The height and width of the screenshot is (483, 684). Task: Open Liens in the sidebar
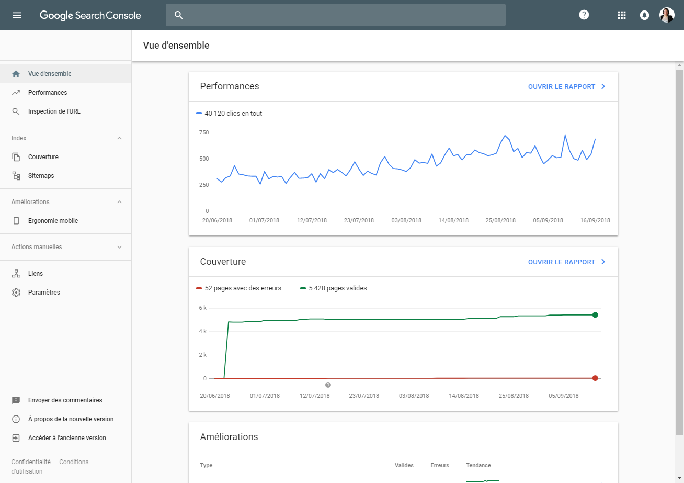[x=66, y=274]
